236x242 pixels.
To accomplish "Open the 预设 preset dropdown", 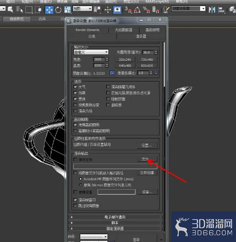I will coord(94,236).
